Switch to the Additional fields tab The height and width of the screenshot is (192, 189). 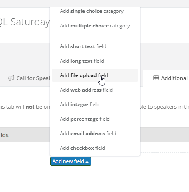[x=166, y=78]
